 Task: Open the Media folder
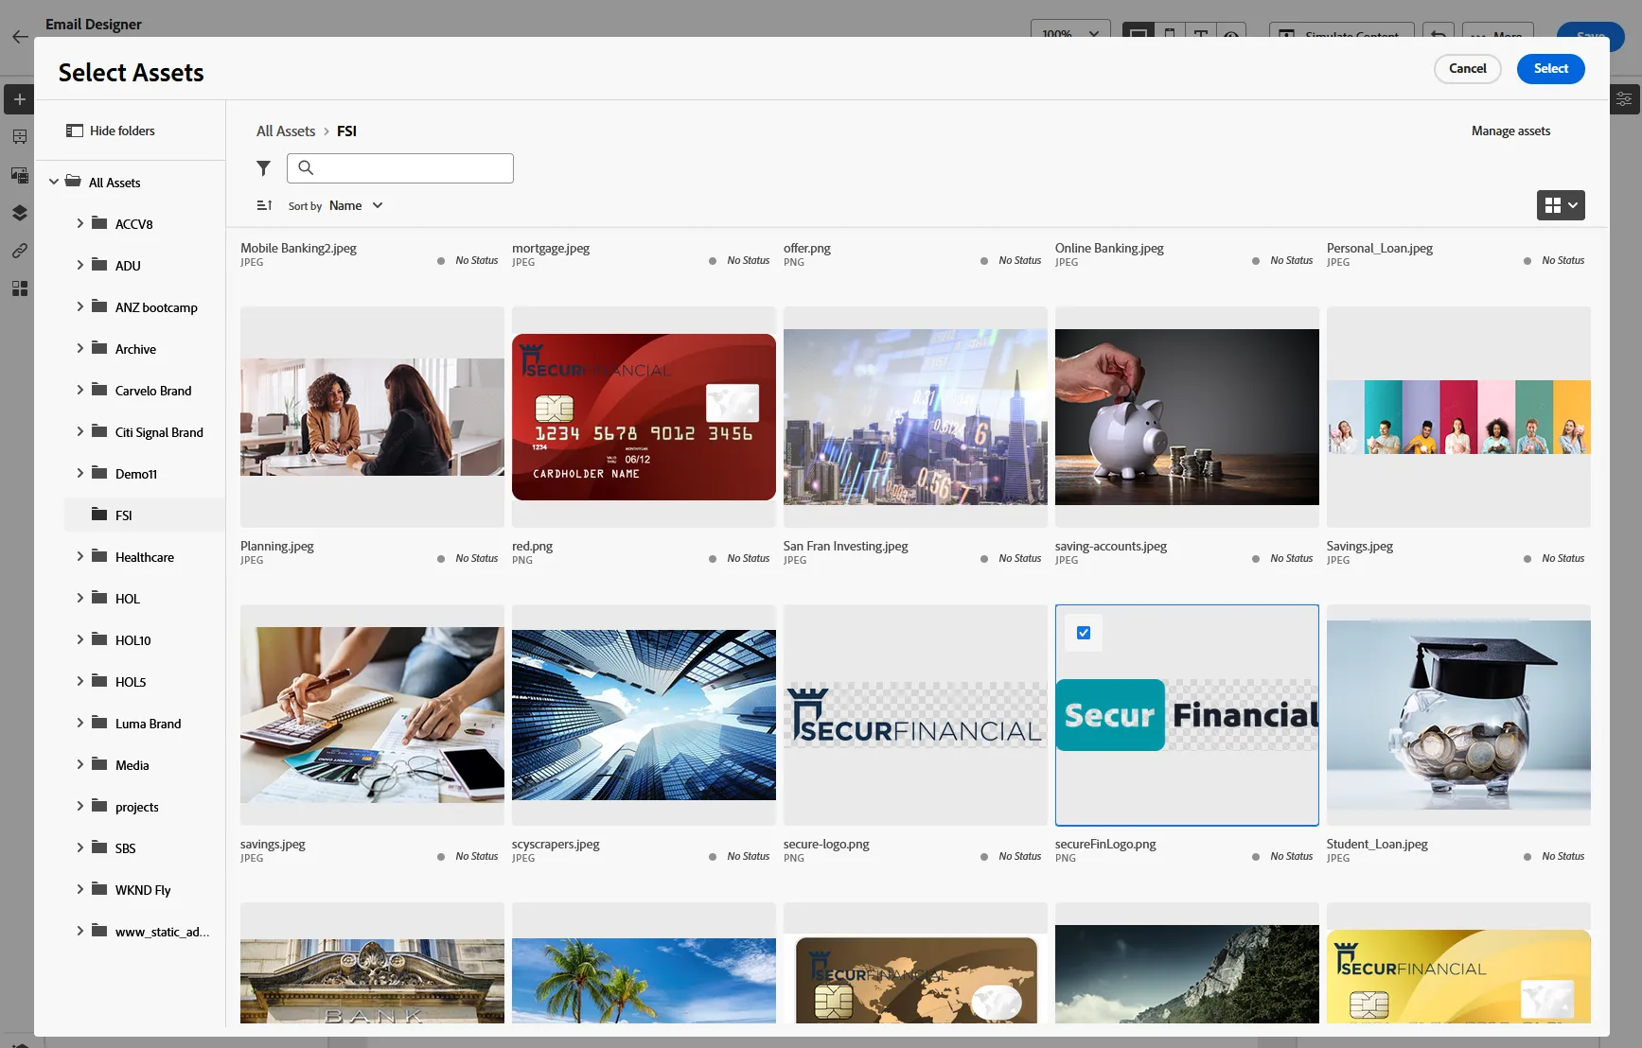pyautogui.click(x=132, y=765)
